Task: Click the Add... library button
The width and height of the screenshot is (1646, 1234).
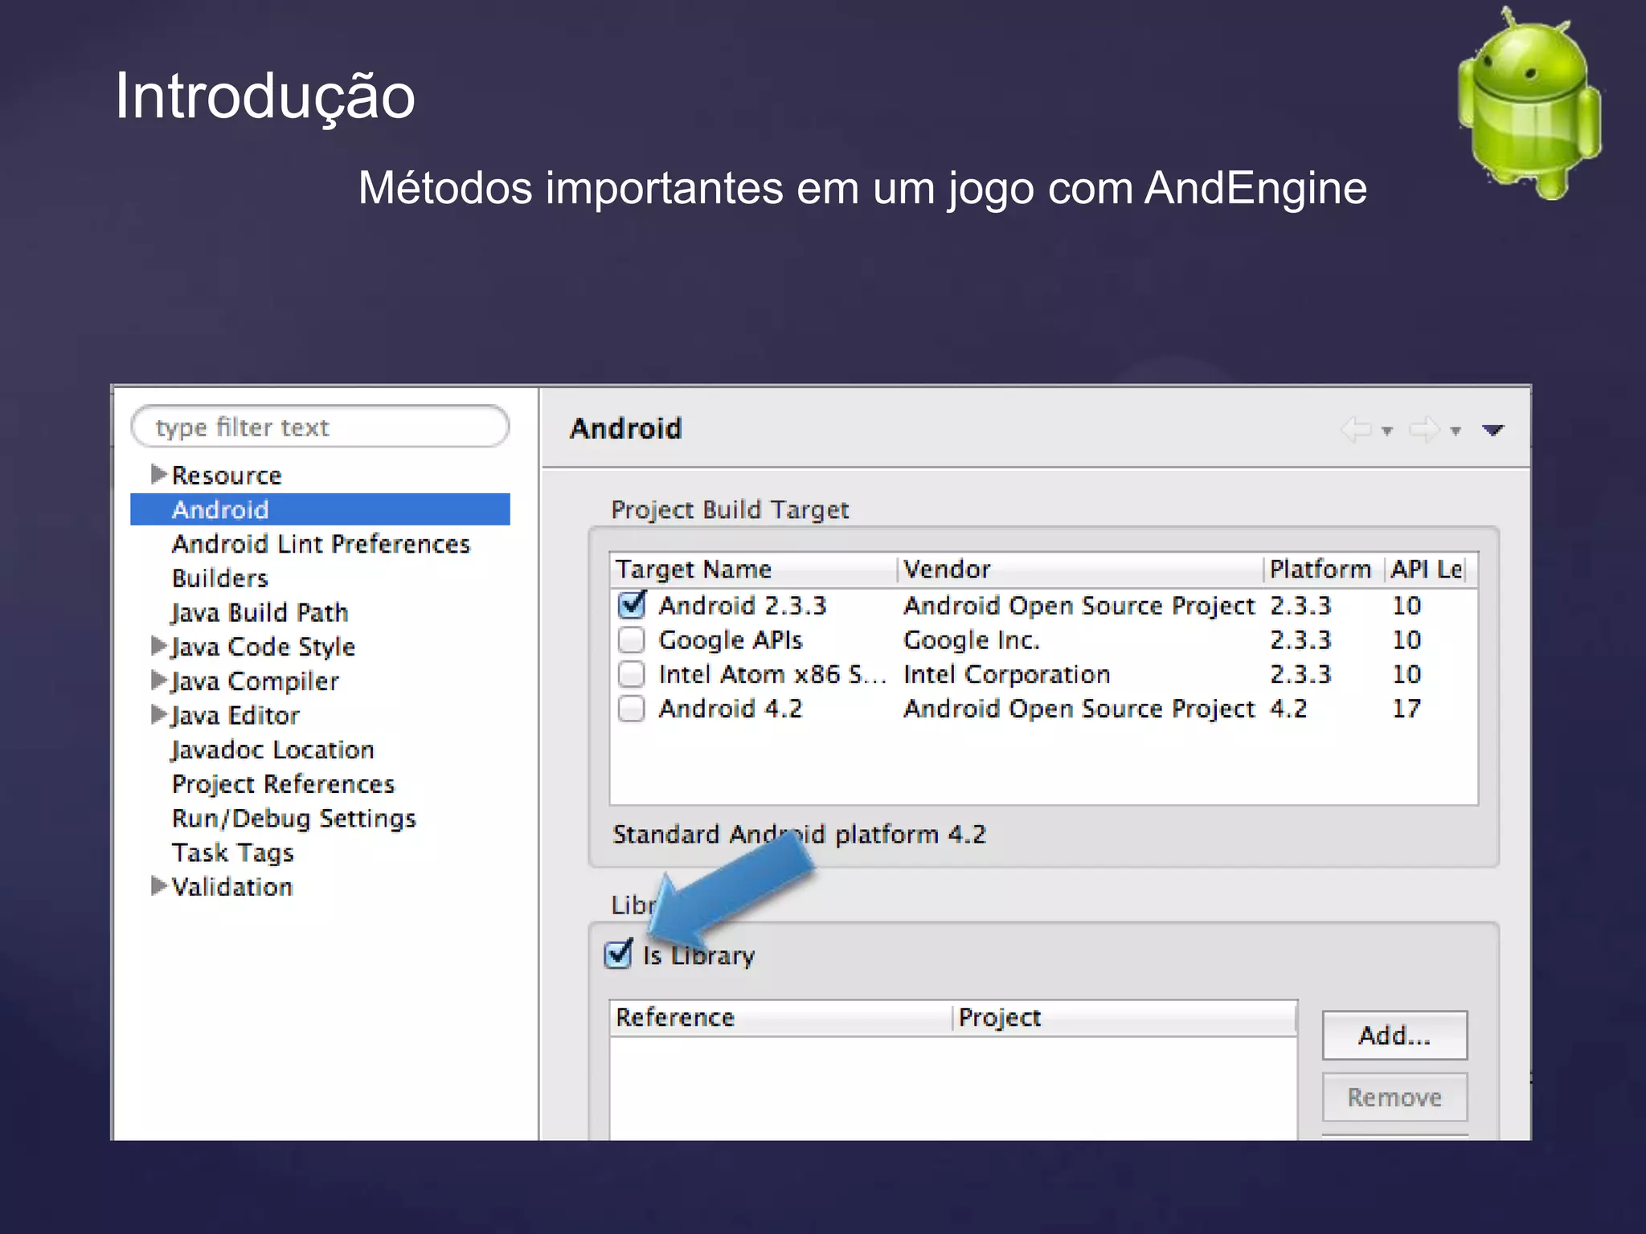Action: [x=1394, y=1036]
